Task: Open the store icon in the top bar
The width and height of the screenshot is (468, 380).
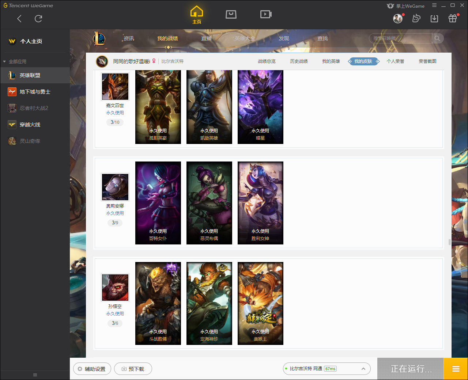Action: (231, 14)
